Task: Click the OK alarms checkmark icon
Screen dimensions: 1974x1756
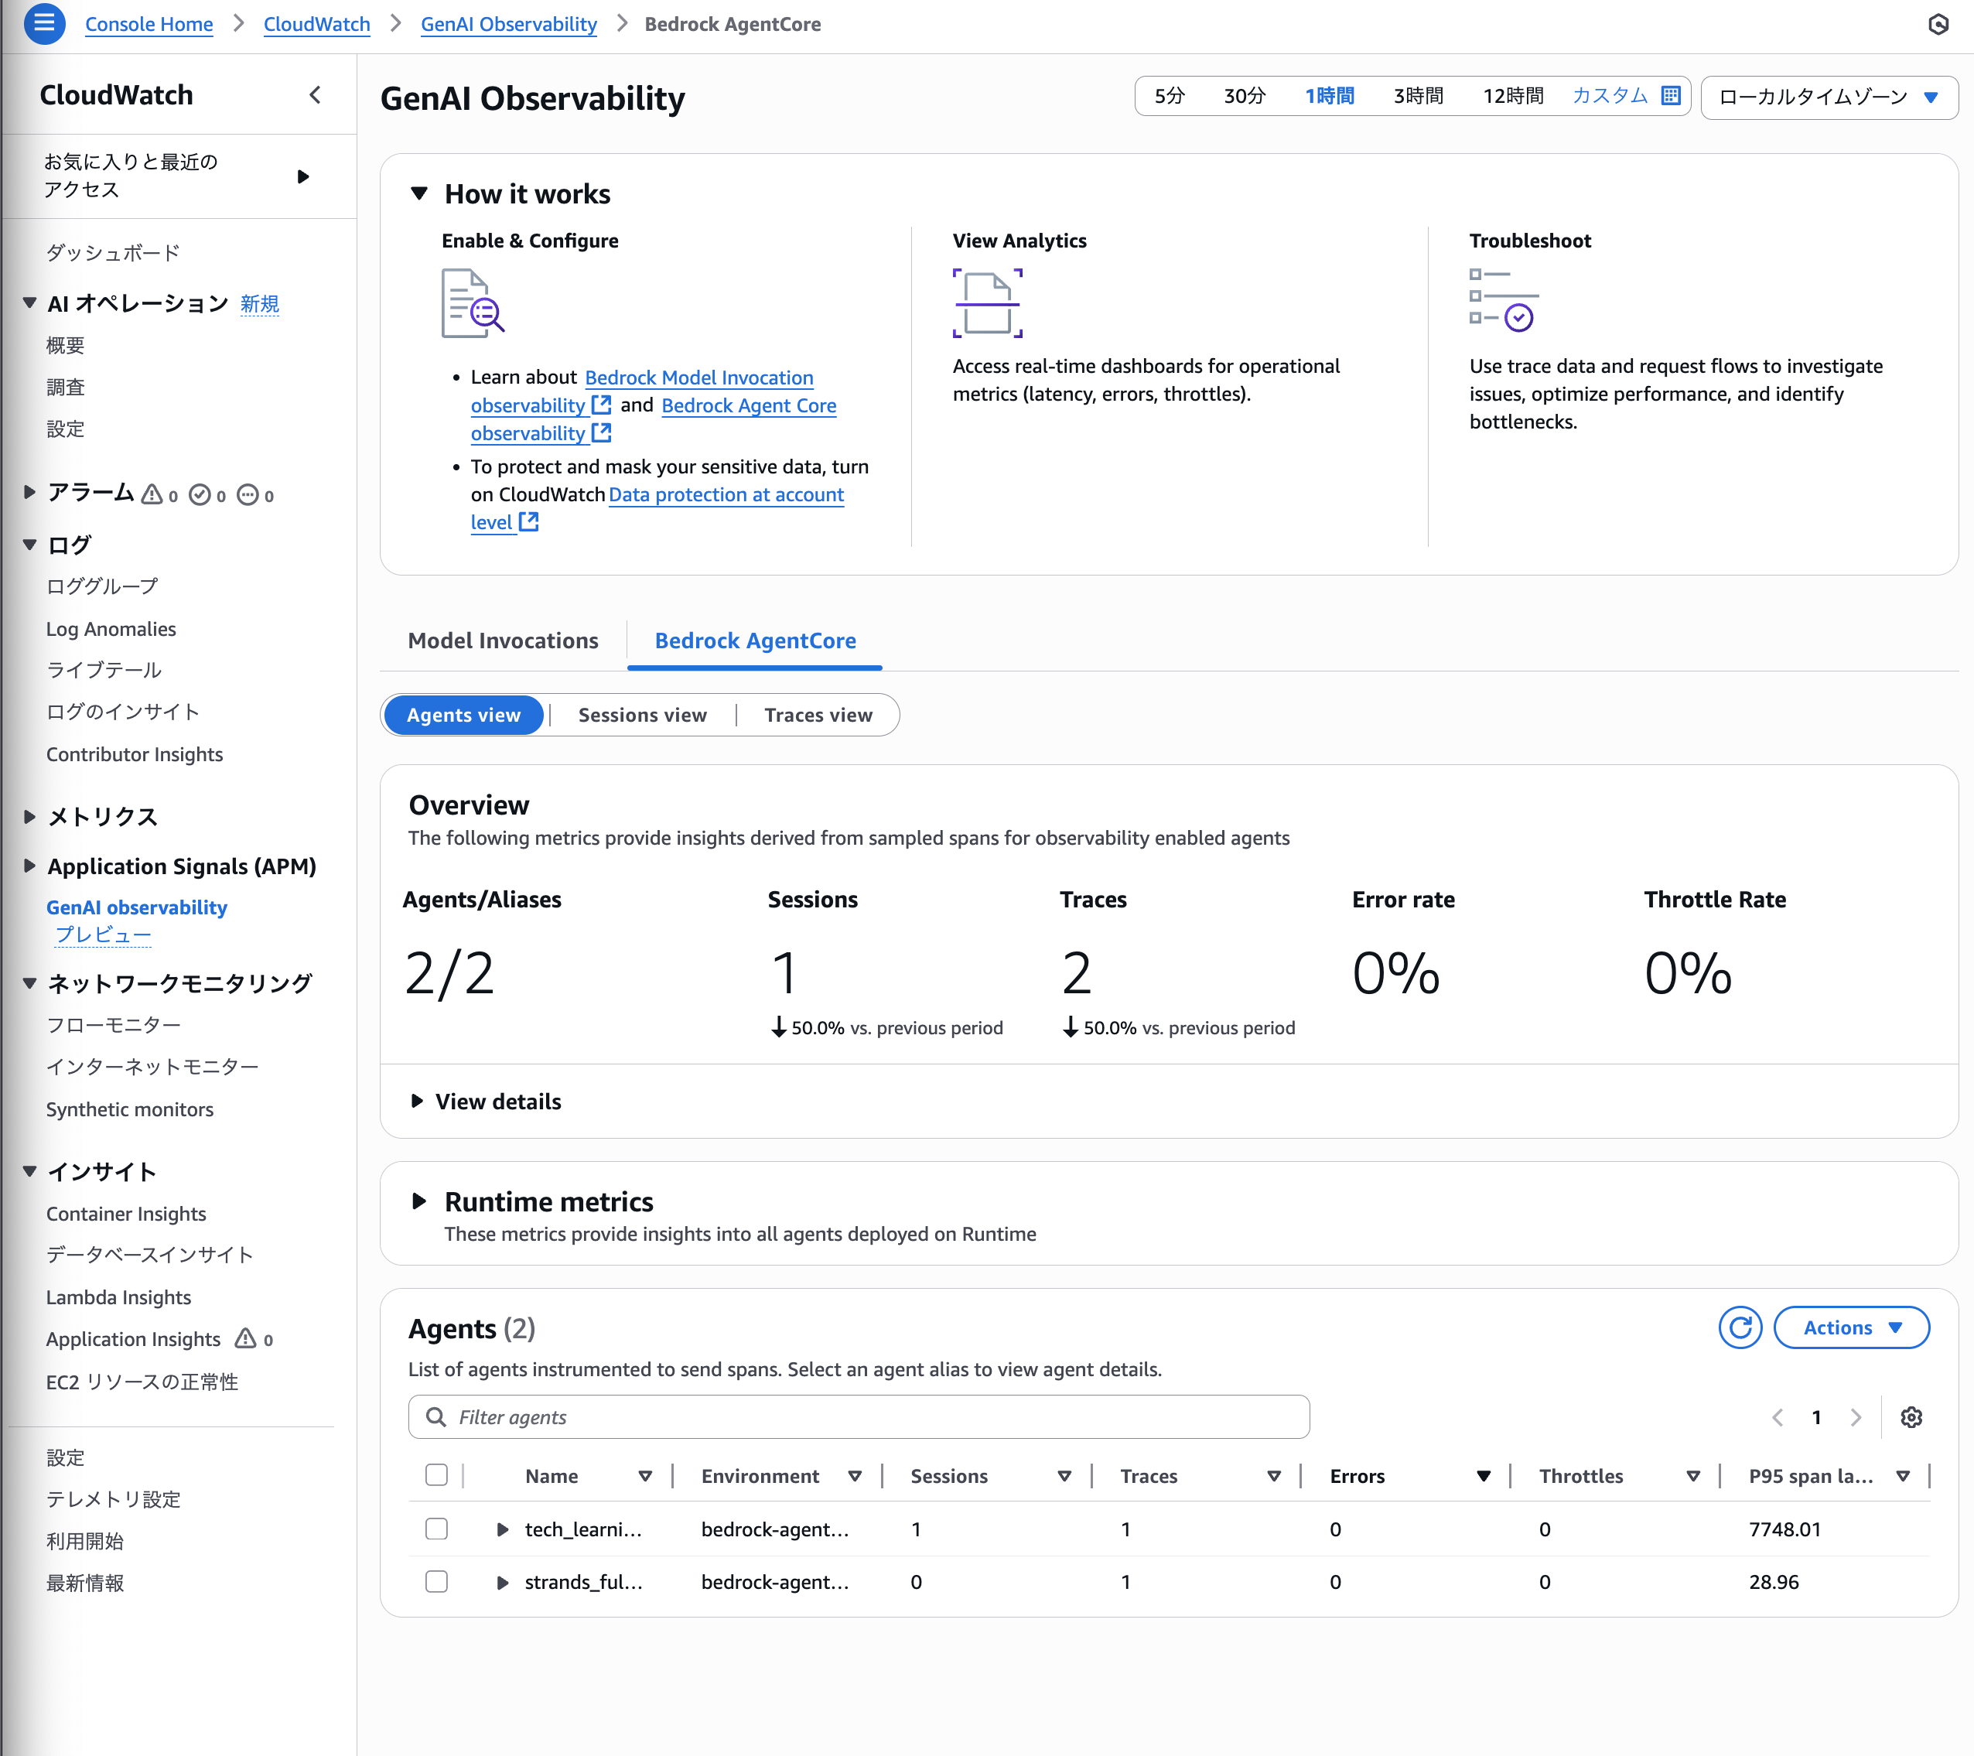Action: tap(200, 494)
